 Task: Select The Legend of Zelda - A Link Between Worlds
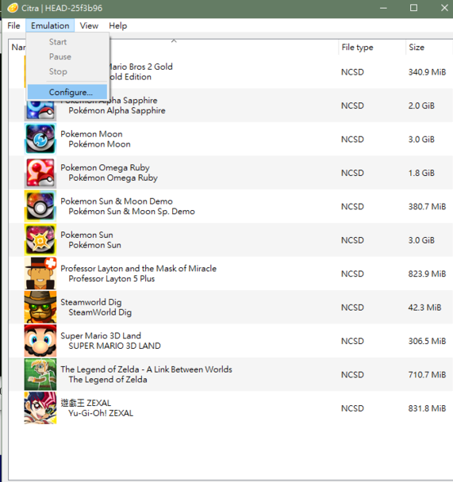click(147, 369)
